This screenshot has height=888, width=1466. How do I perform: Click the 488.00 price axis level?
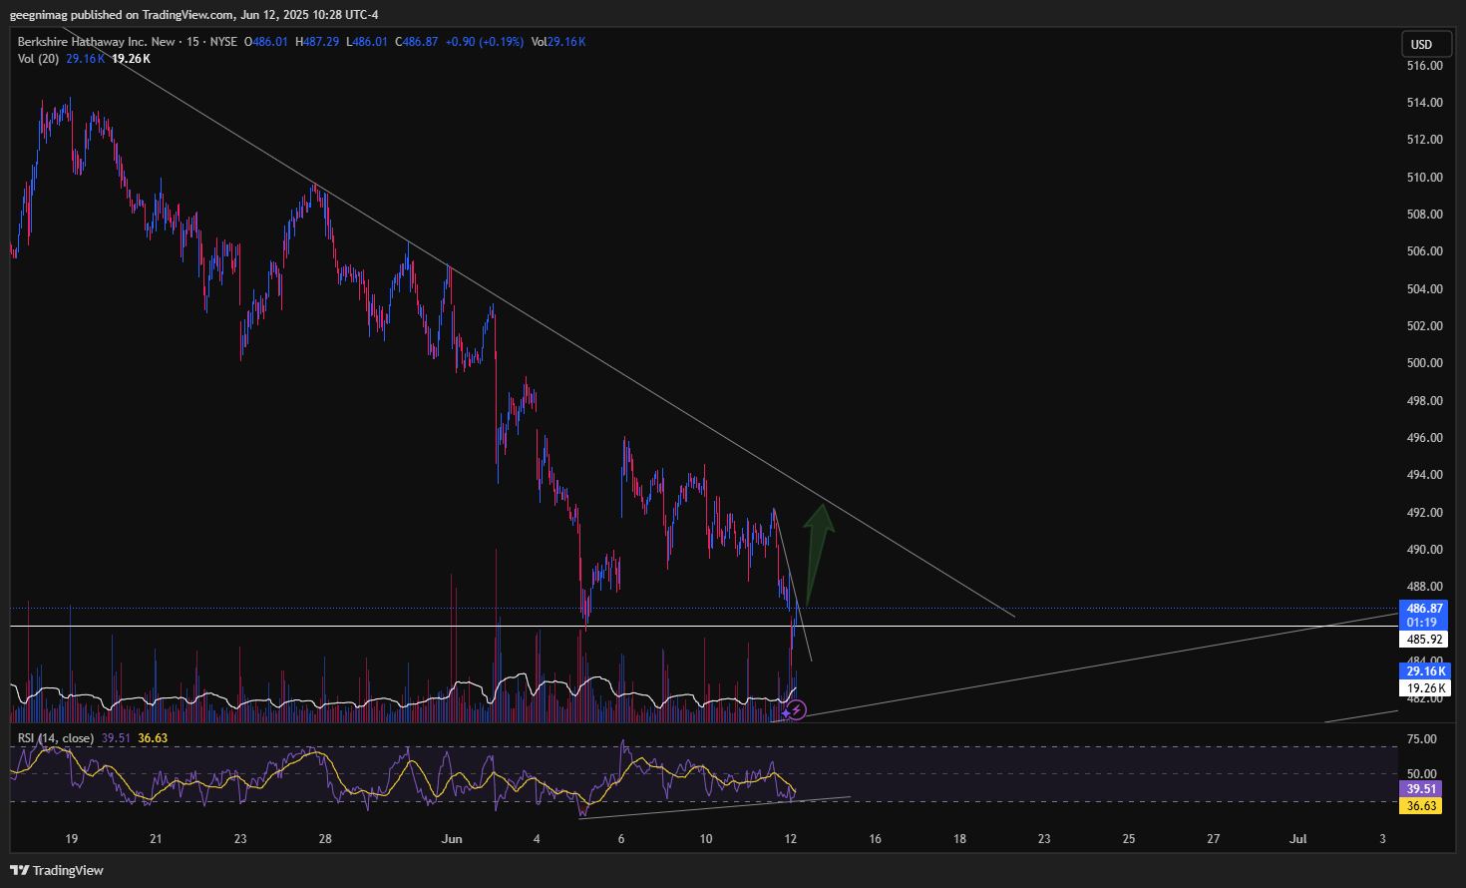pos(1424,587)
